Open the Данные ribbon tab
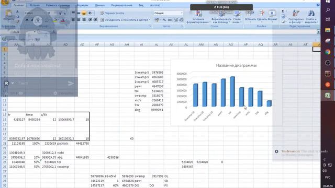 [x=99, y=5]
